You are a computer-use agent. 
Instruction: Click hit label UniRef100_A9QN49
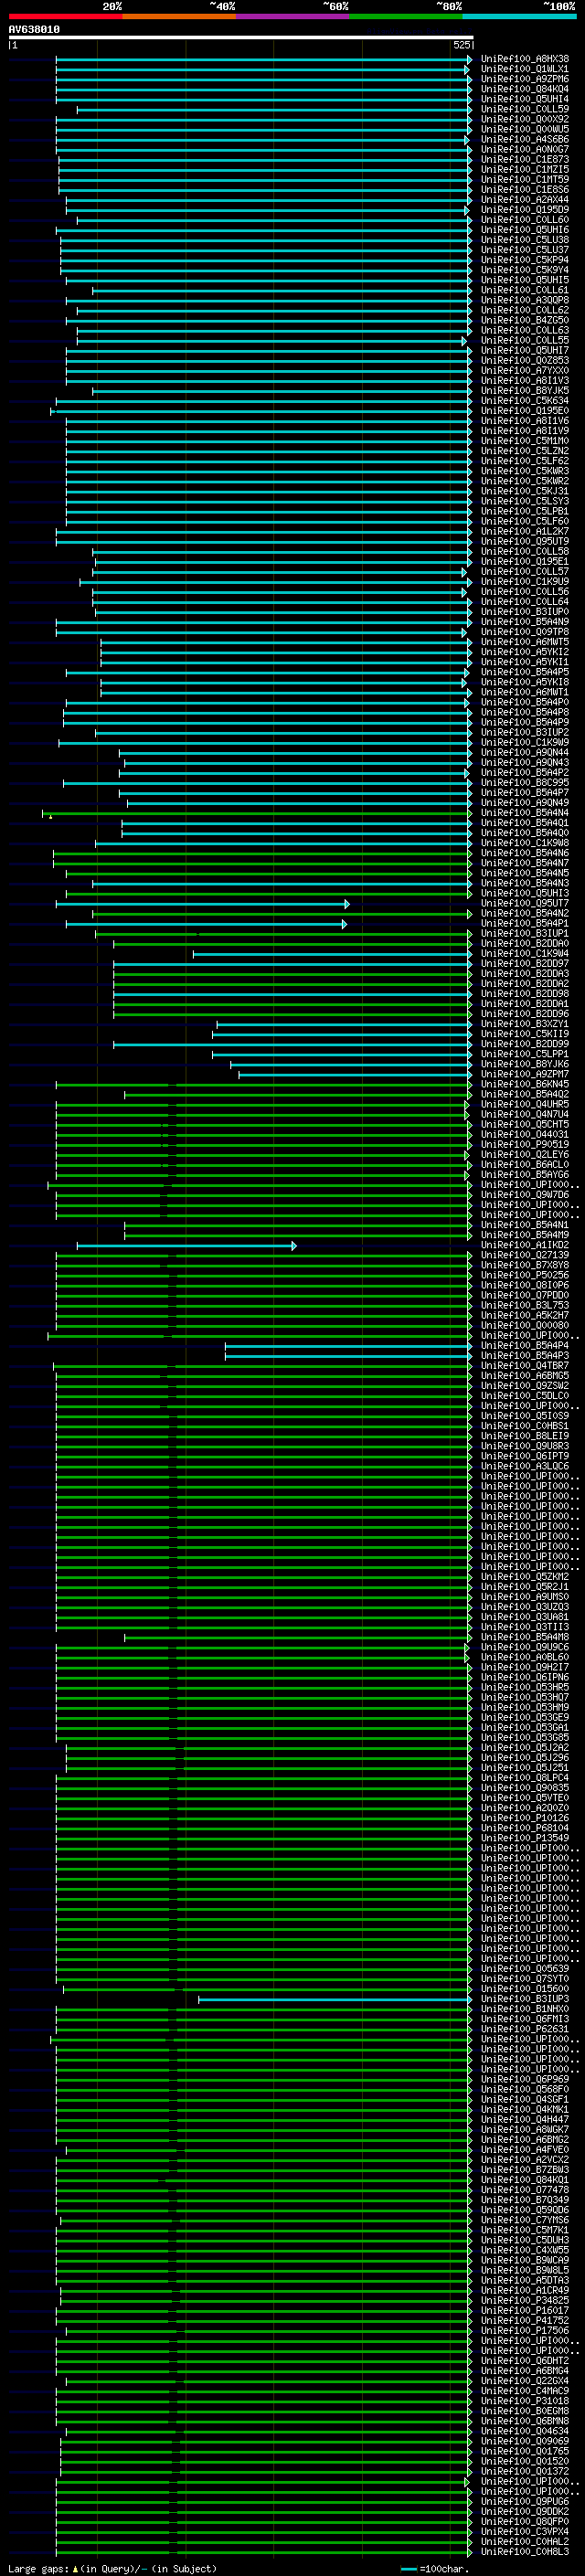pos(524,803)
